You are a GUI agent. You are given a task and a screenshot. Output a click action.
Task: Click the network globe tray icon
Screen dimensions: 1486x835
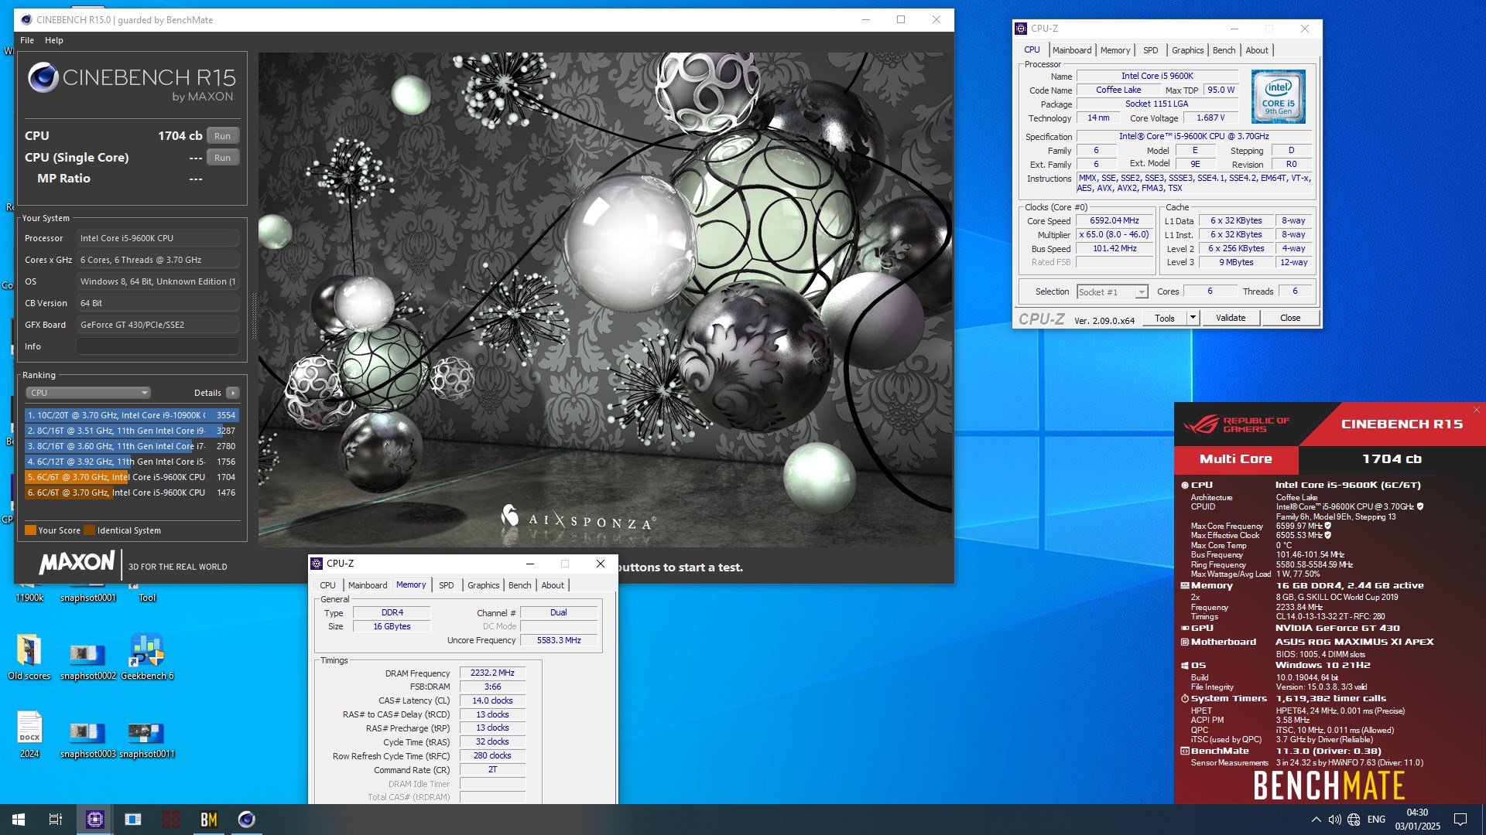coord(1354,820)
